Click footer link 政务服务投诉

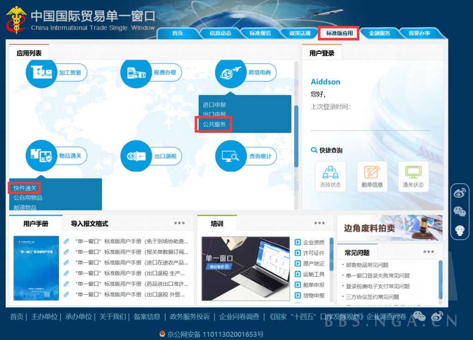190,316
